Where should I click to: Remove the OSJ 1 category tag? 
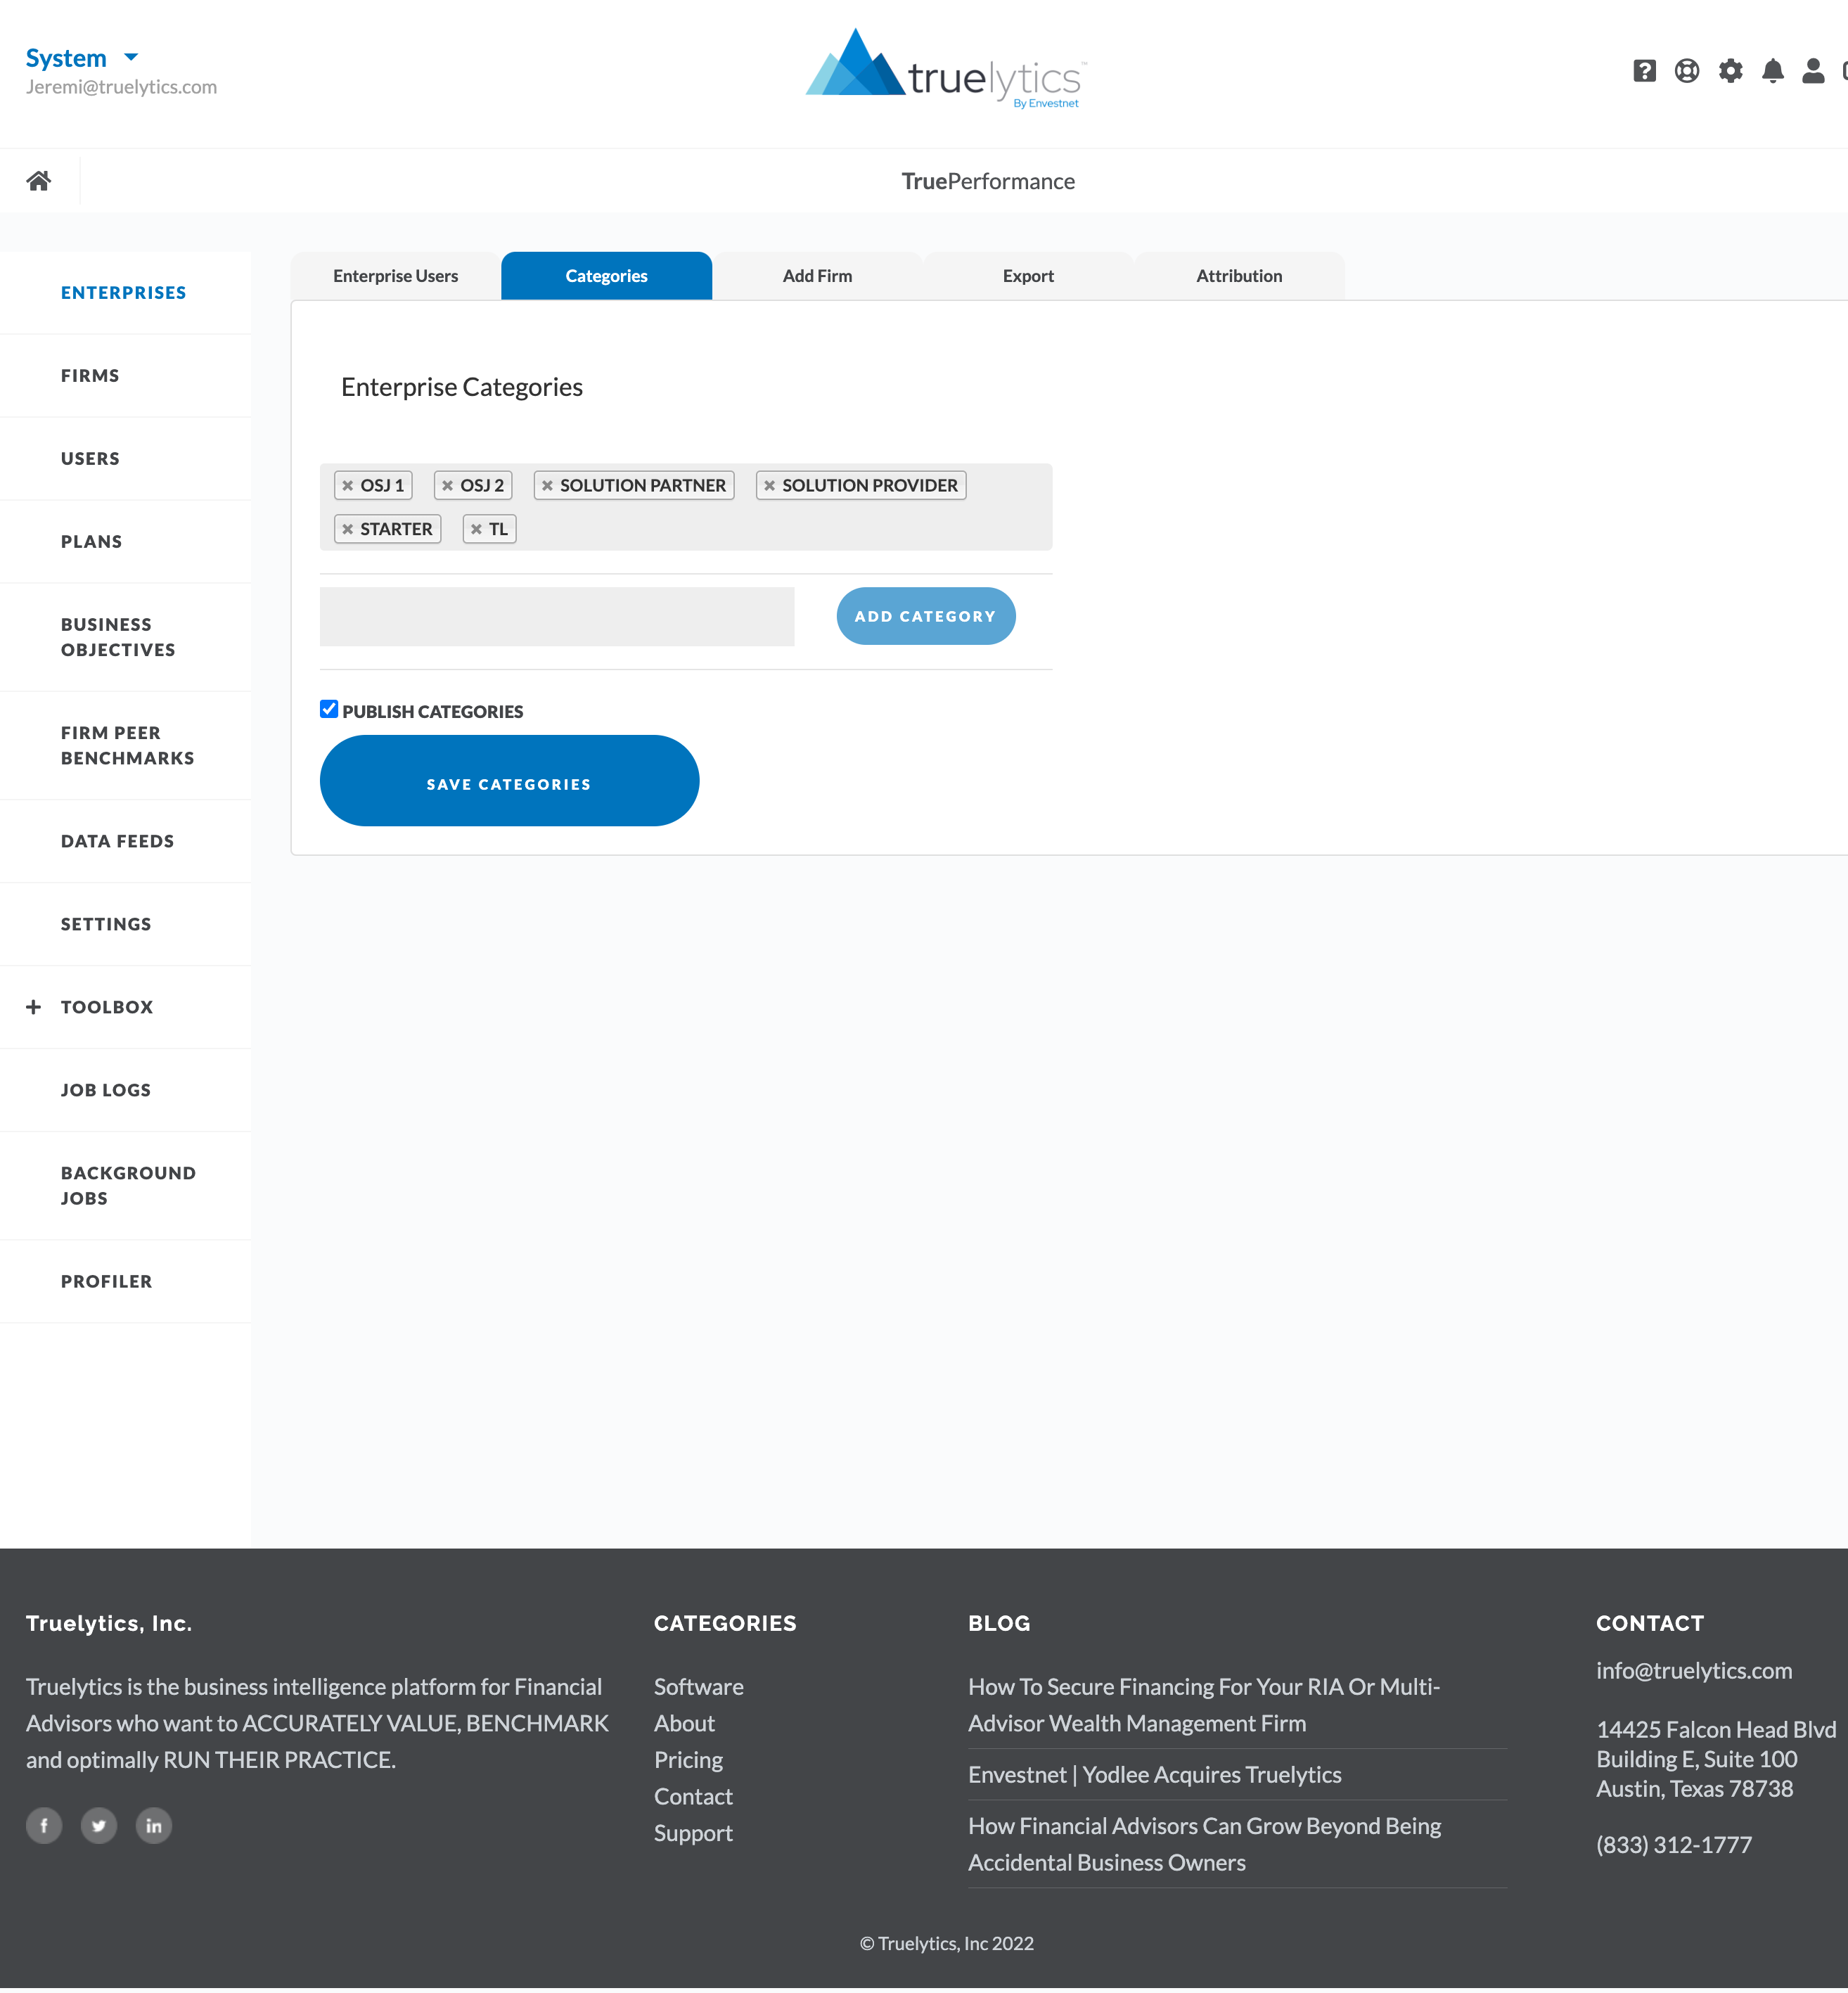[x=348, y=486]
